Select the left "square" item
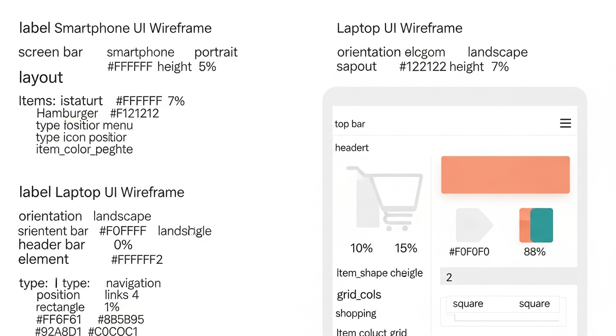Screen dimensions: 616x336 tap(468, 304)
